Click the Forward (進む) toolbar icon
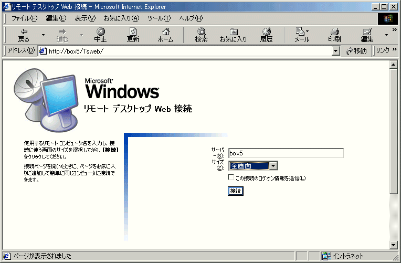The image size is (401, 263). 62,35
